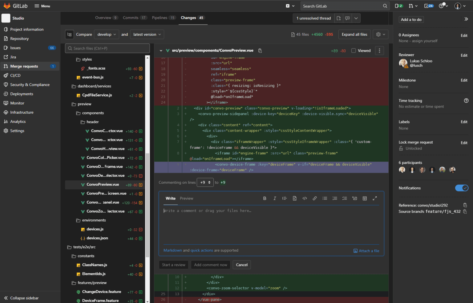This screenshot has width=473, height=303.
Task: Switch to the Preview tab in comment editor
Action: tap(186, 199)
